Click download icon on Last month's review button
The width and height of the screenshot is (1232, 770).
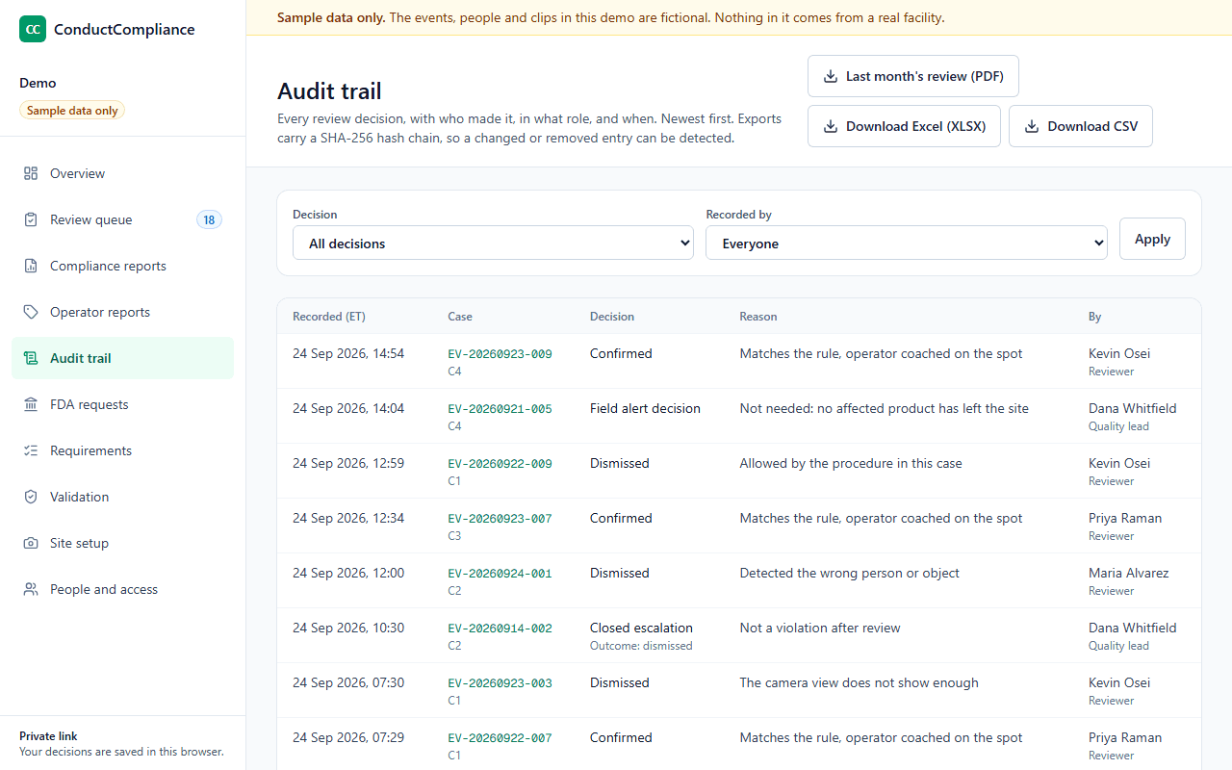pyautogui.click(x=831, y=76)
